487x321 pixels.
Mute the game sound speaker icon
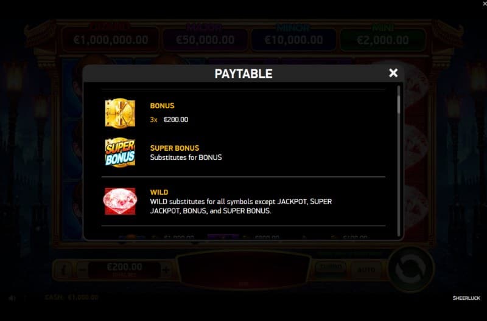[x=12, y=298]
